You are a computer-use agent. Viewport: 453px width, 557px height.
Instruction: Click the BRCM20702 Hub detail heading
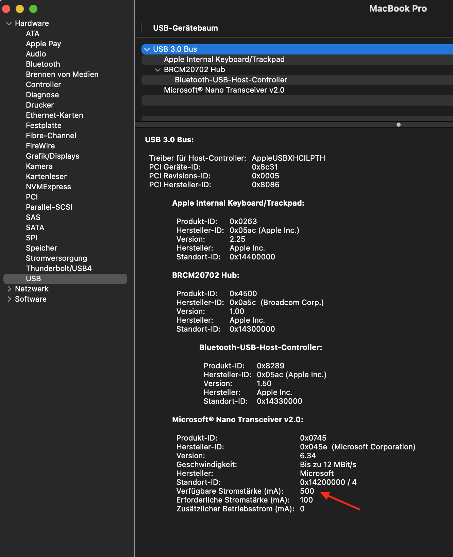[x=206, y=275]
